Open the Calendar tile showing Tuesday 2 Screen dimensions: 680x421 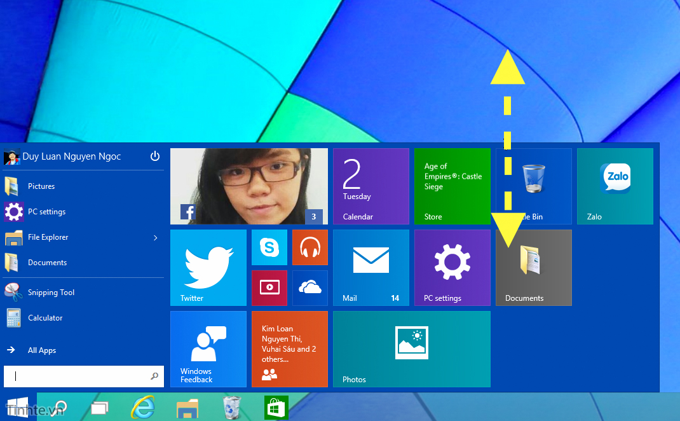[x=371, y=186]
